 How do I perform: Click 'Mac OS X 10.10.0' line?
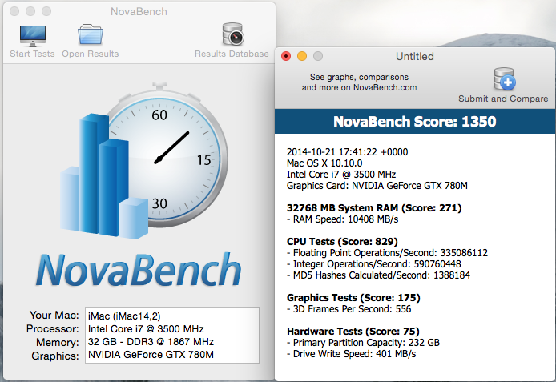pos(324,163)
